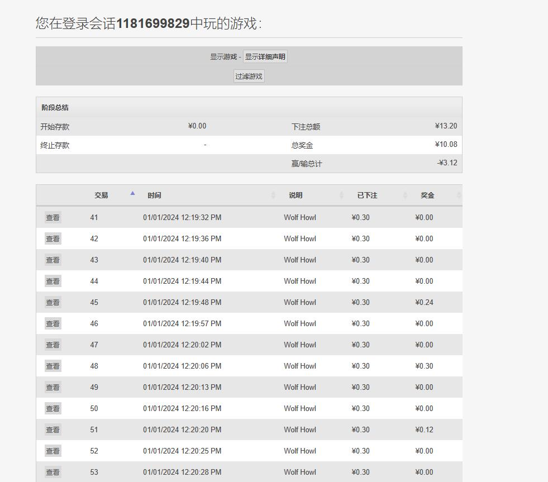
Task: Click the 过滤游戏 button
Action: pyautogui.click(x=249, y=77)
